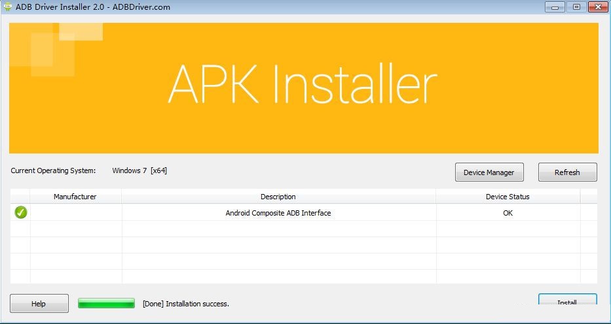The width and height of the screenshot is (611, 324).
Task: Click the green installation progress bar
Action: 106,303
